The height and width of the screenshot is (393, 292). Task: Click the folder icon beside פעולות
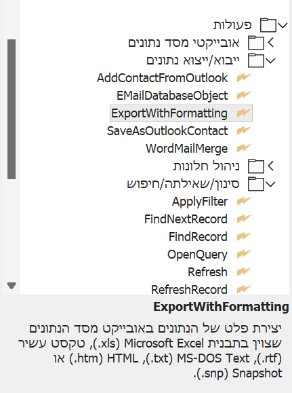[268, 25]
